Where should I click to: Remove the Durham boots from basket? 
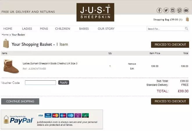coord(132,64)
